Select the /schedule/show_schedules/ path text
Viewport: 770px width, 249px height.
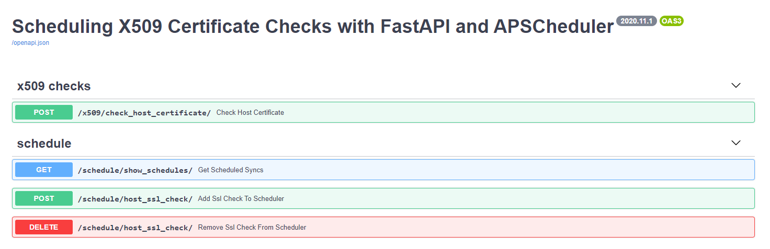[135, 170]
